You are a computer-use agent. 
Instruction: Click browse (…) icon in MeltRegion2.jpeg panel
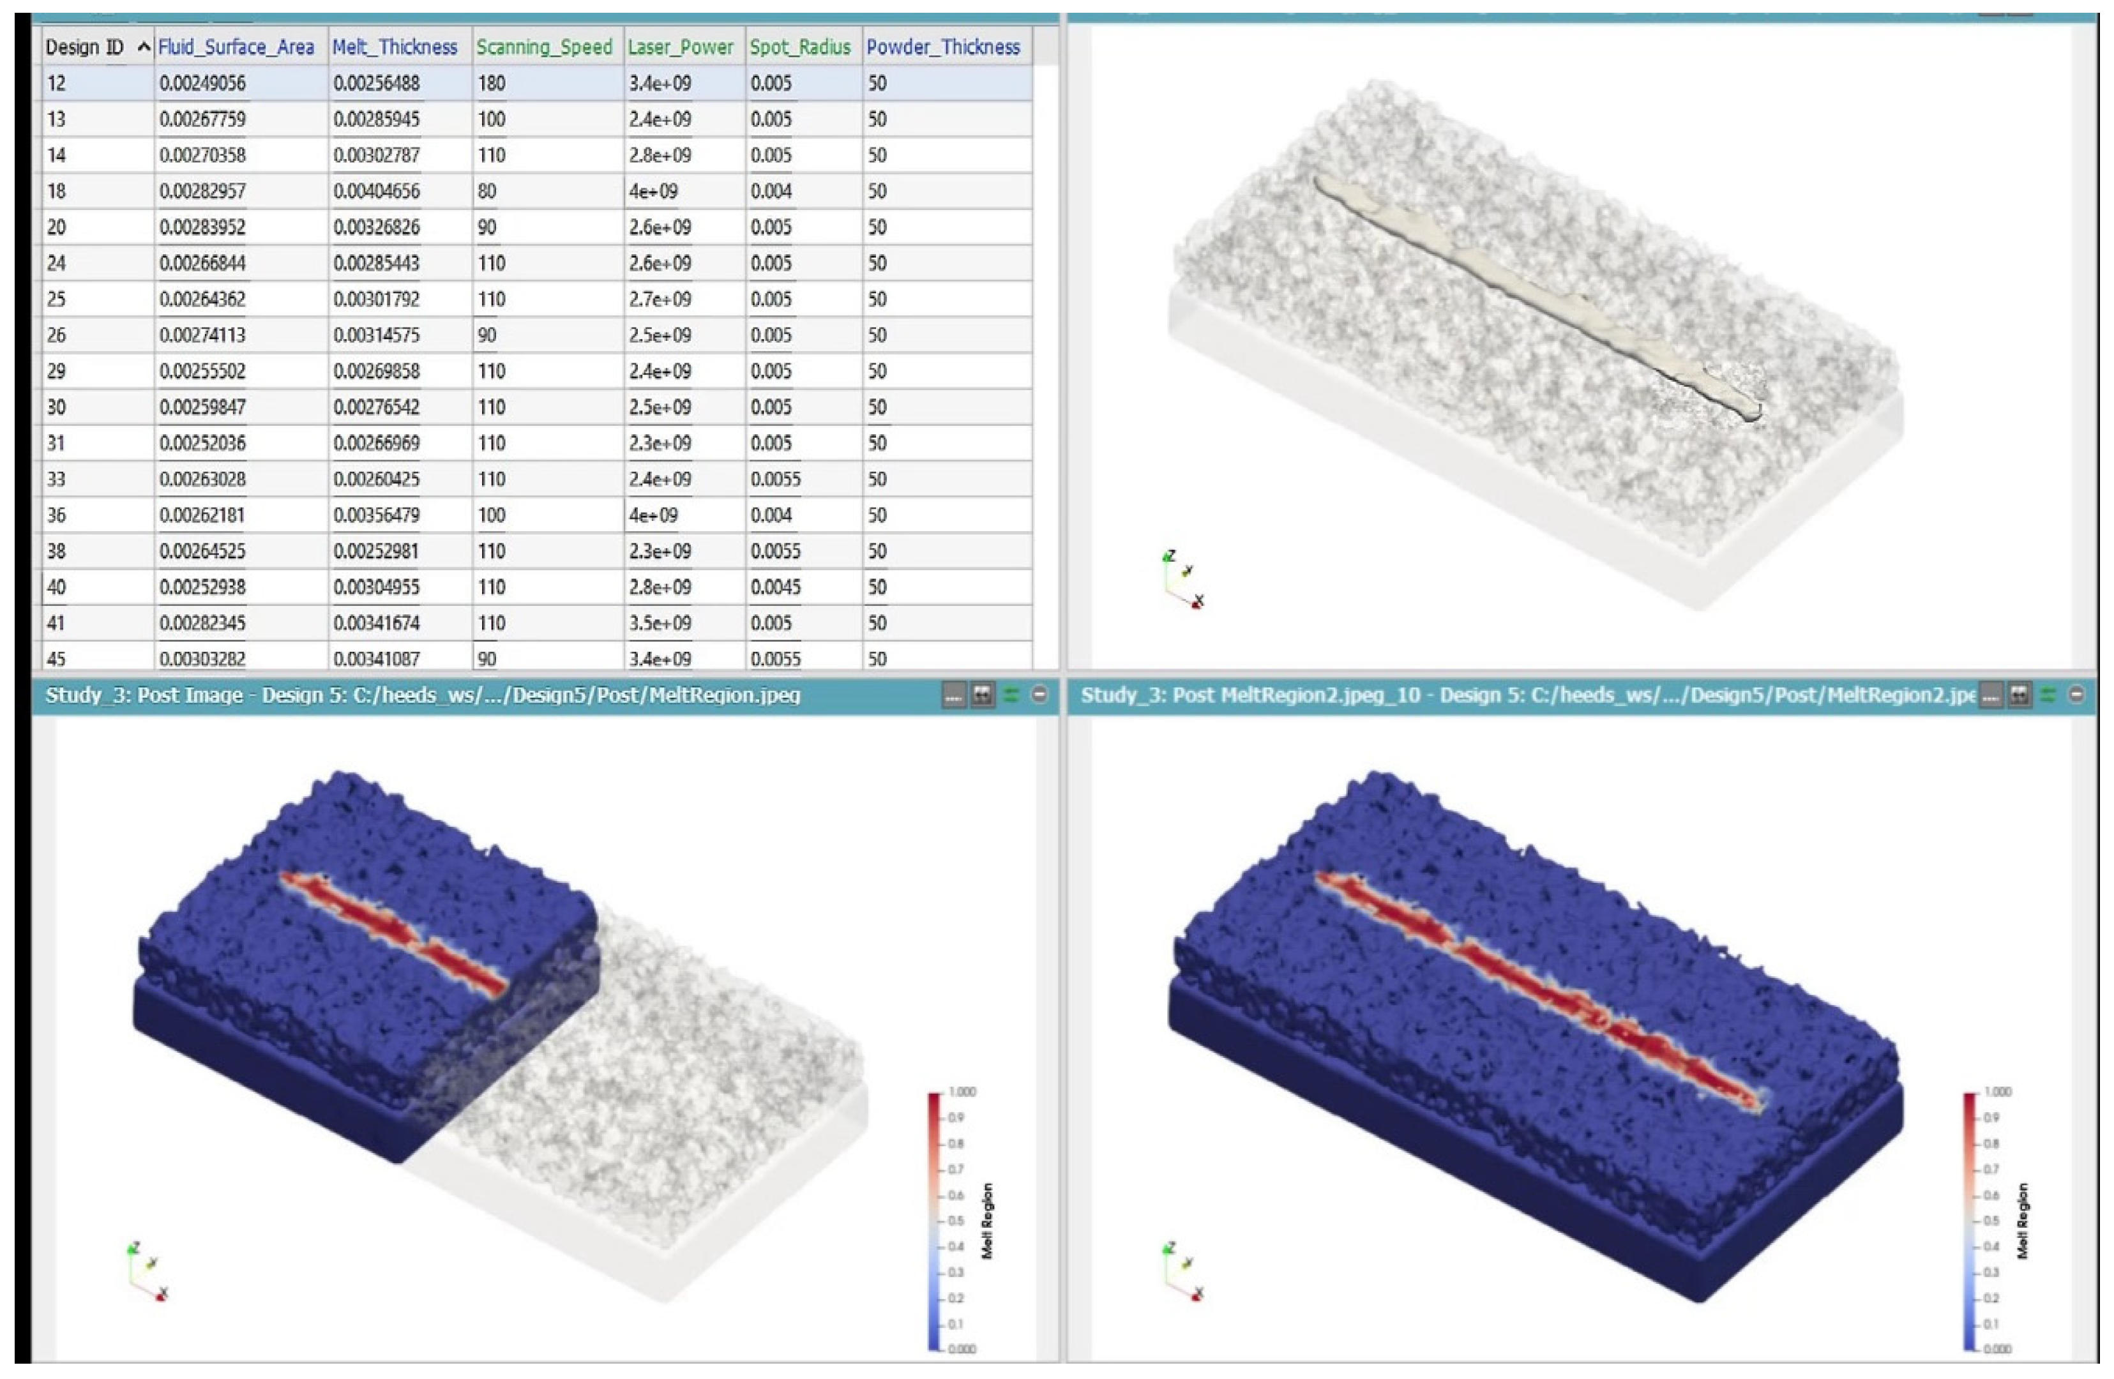[1991, 695]
